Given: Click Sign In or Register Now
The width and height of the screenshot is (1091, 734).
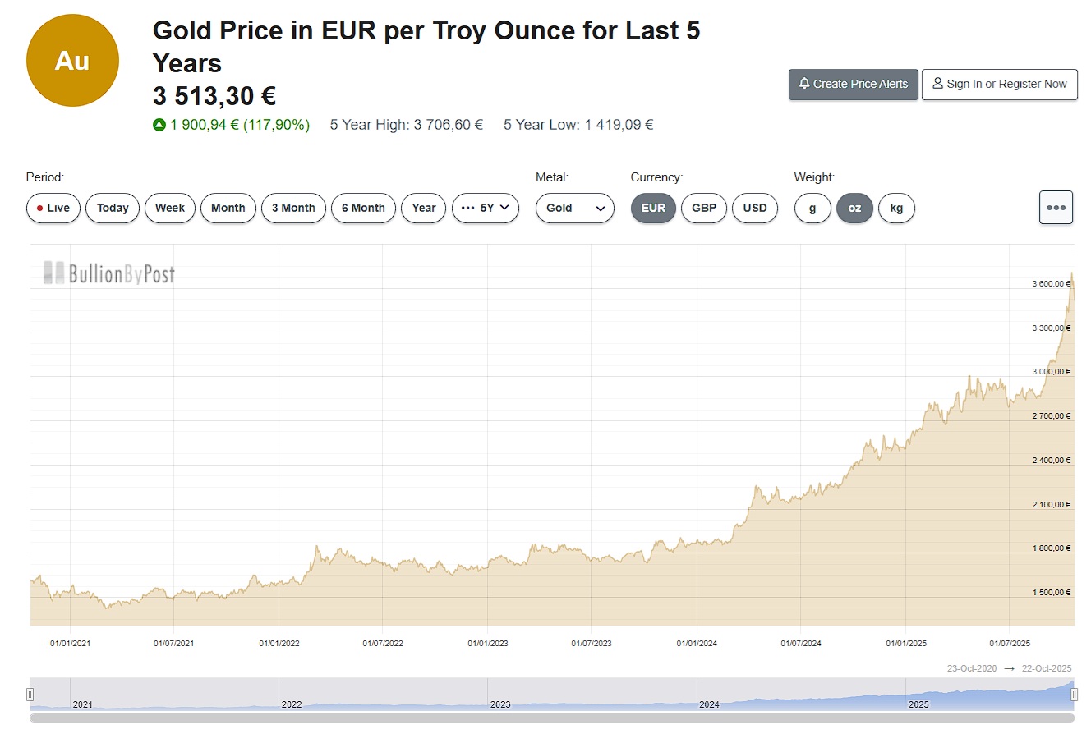Looking at the screenshot, I should click(999, 84).
